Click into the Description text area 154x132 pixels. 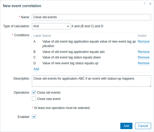91,81
